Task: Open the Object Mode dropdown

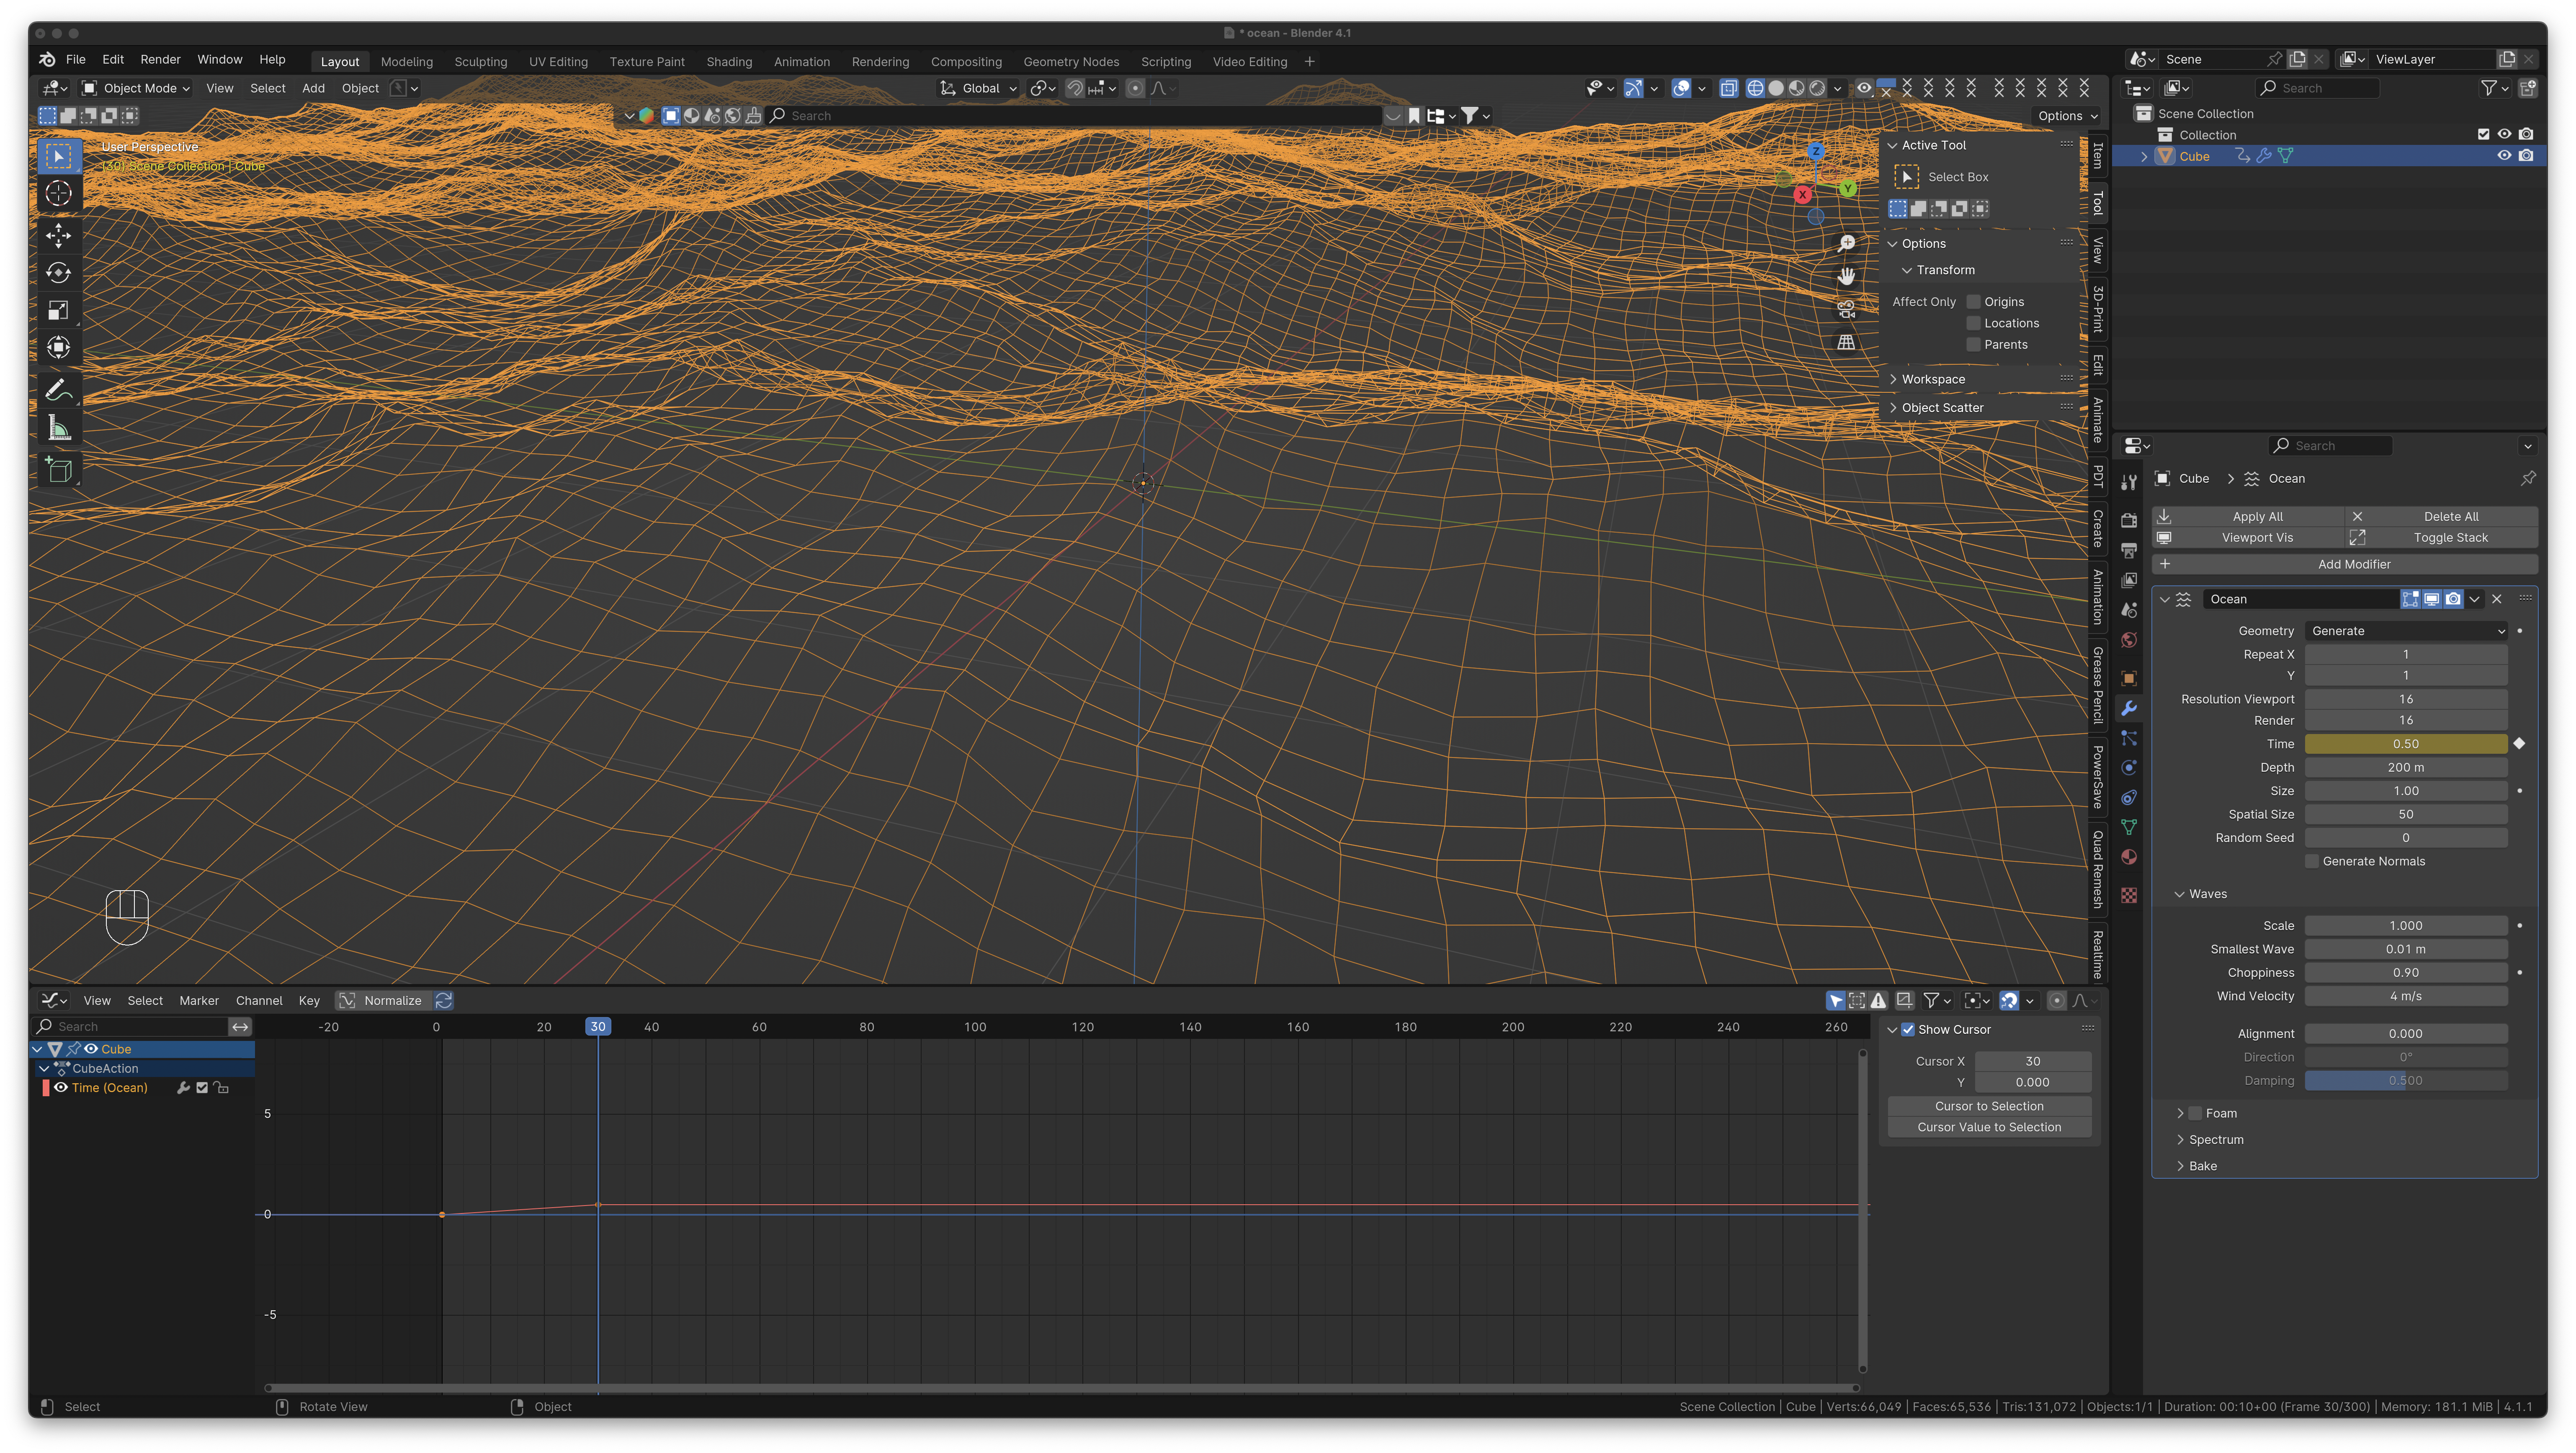Action: [137, 88]
